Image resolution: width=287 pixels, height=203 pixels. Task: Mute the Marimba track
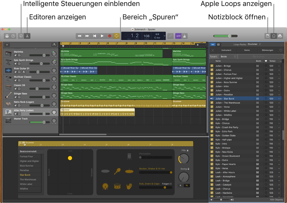[15, 55]
